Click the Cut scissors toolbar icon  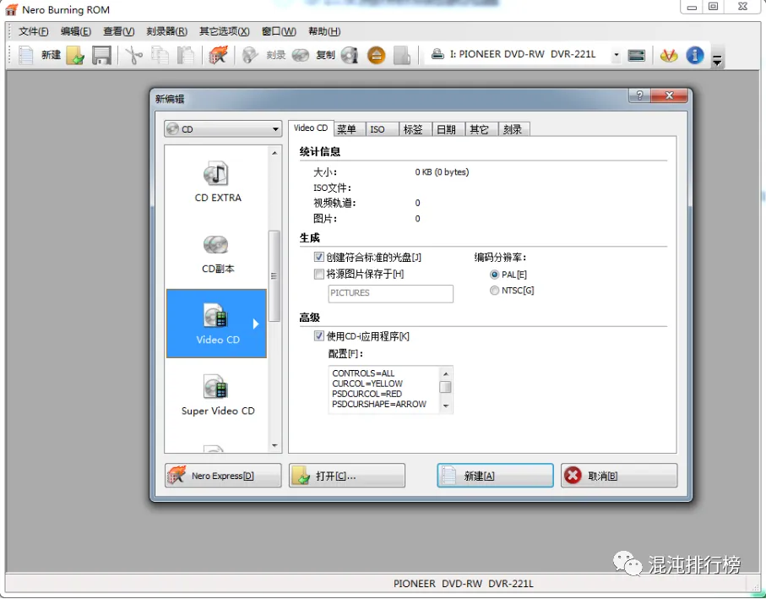point(133,55)
